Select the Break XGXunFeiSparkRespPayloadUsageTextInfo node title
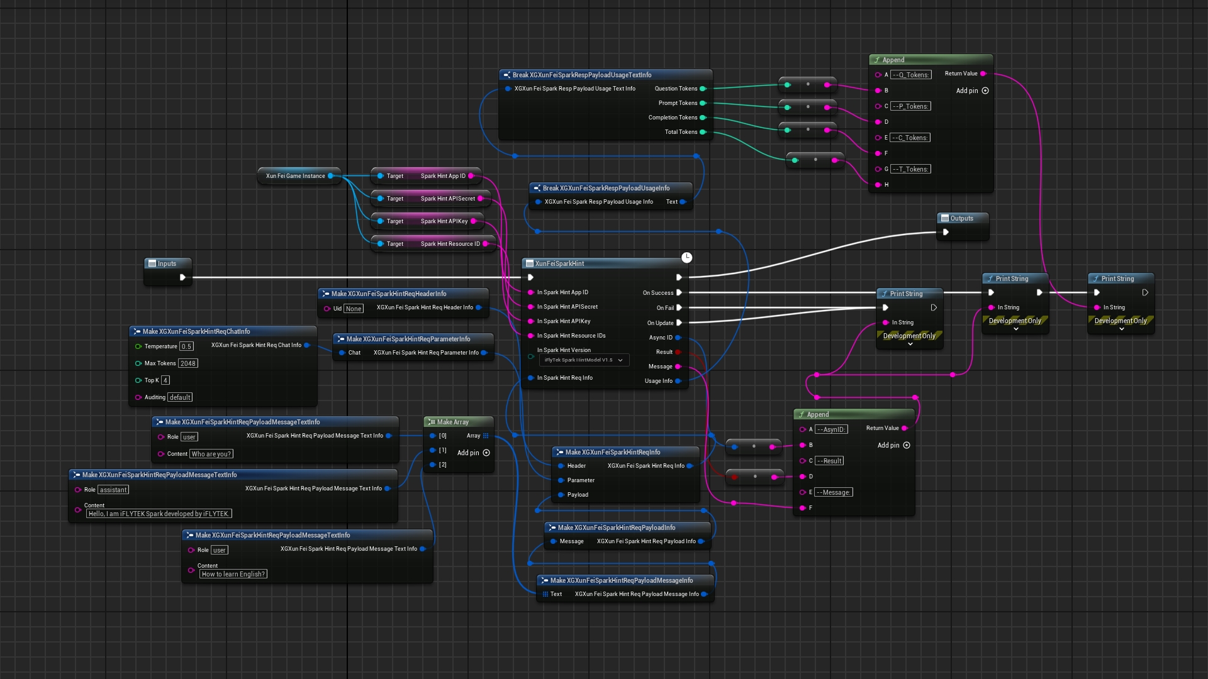Screen dimensions: 1208x679 tap(581, 75)
